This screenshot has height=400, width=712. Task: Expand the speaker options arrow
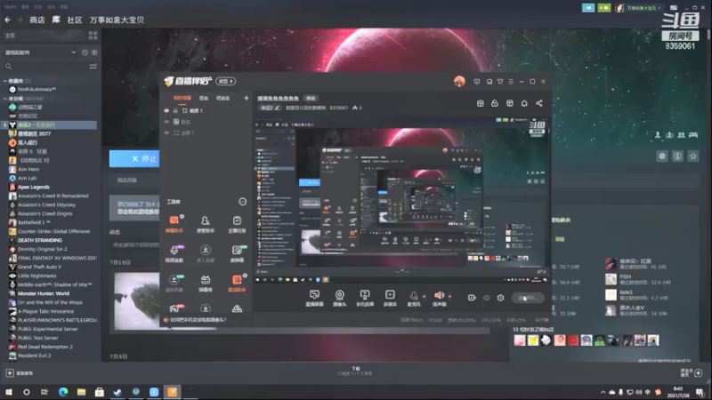pyautogui.click(x=450, y=297)
